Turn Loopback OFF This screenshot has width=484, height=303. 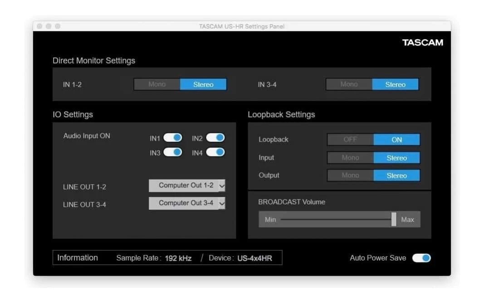(x=350, y=140)
